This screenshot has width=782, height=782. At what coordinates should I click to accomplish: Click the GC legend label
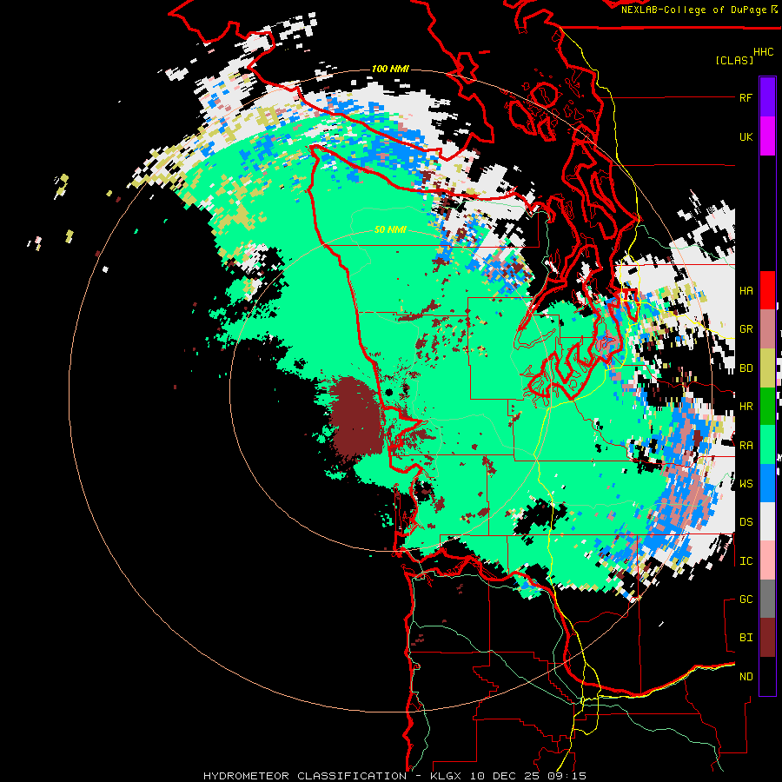[x=746, y=600]
